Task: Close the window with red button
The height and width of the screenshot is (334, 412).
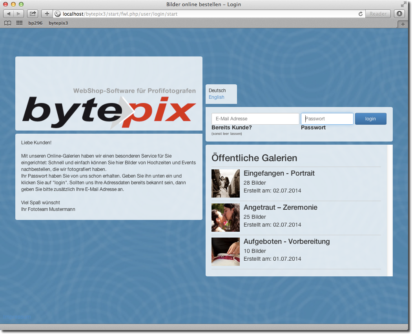Action: tap(5, 4)
